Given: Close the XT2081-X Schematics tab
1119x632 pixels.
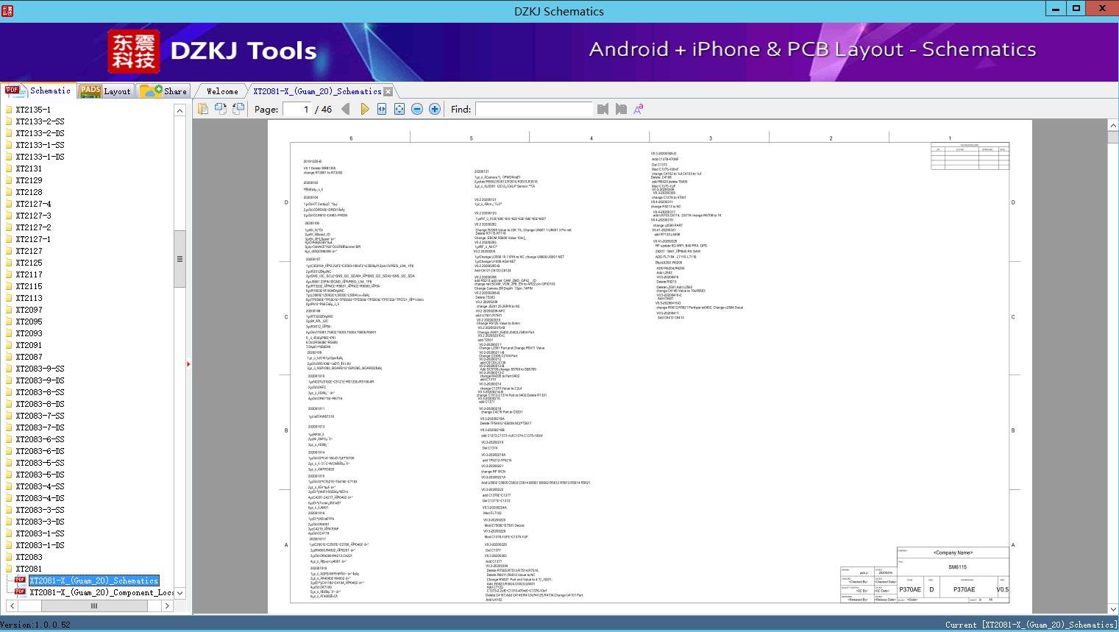Looking at the screenshot, I should point(388,91).
